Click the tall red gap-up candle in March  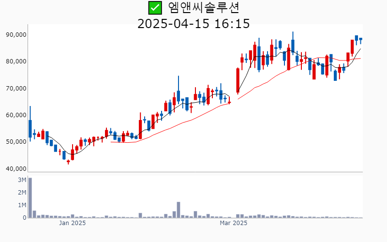[238, 81]
